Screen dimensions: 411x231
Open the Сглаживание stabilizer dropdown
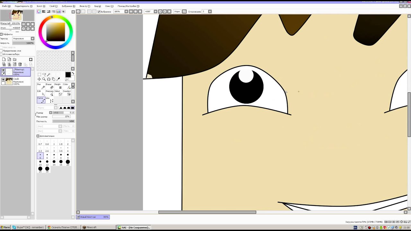210,12
